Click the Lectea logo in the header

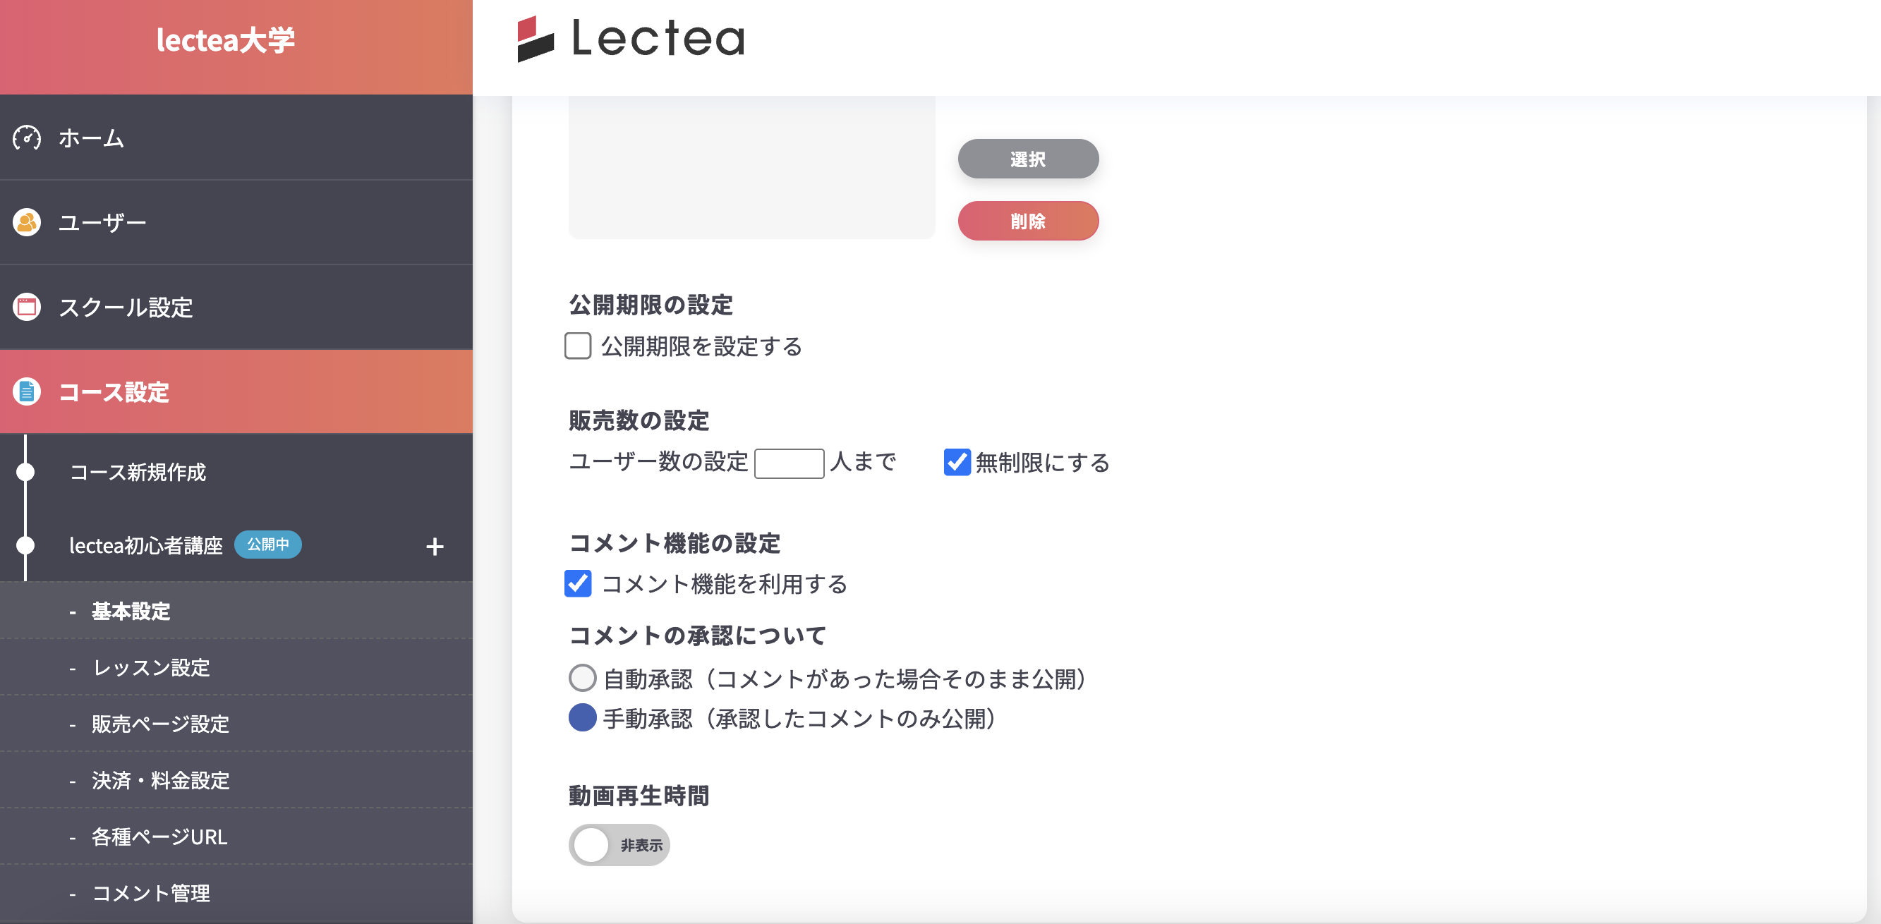pos(630,40)
